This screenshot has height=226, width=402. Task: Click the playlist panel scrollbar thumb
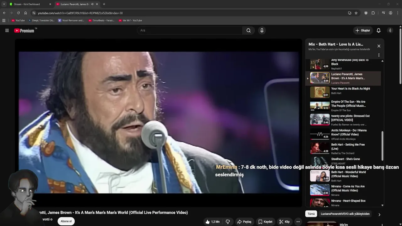coord(382,146)
